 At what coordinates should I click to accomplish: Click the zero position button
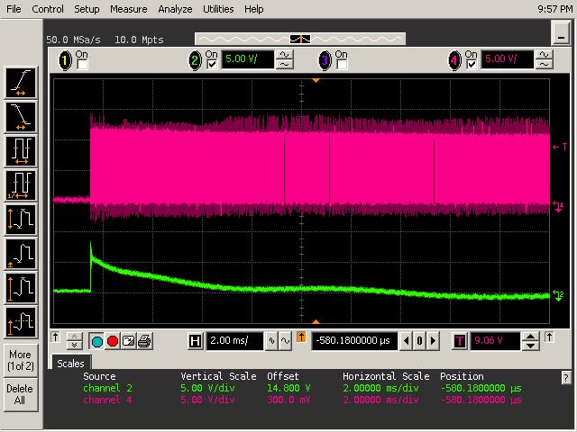pyautogui.click(x=419, y=341)
